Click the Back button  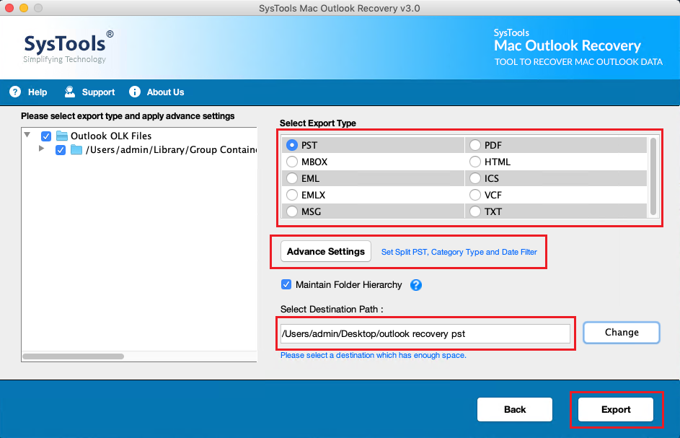(x=515, y=409)
